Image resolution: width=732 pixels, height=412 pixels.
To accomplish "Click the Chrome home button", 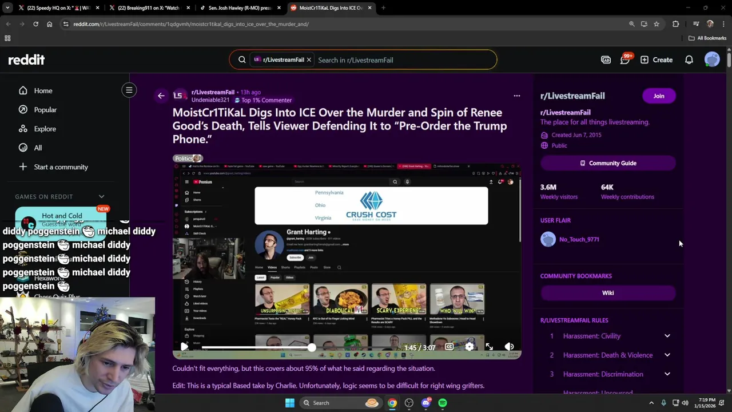I will click(49, 24).
